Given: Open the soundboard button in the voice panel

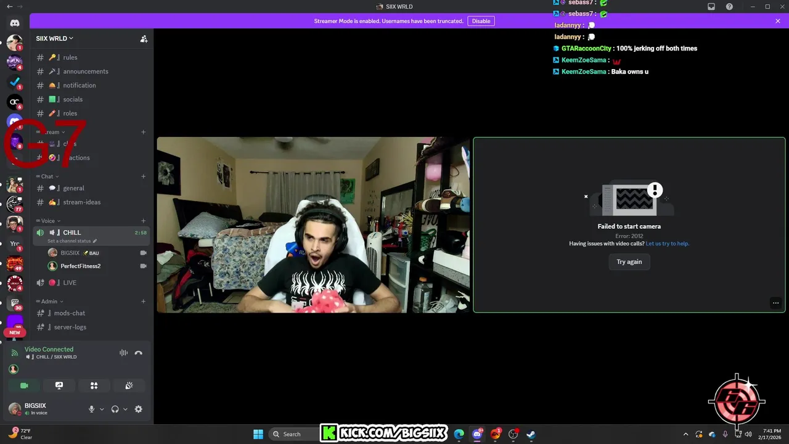Looking at the screenshot, I should pyautogui.click(x=129, y=385).
